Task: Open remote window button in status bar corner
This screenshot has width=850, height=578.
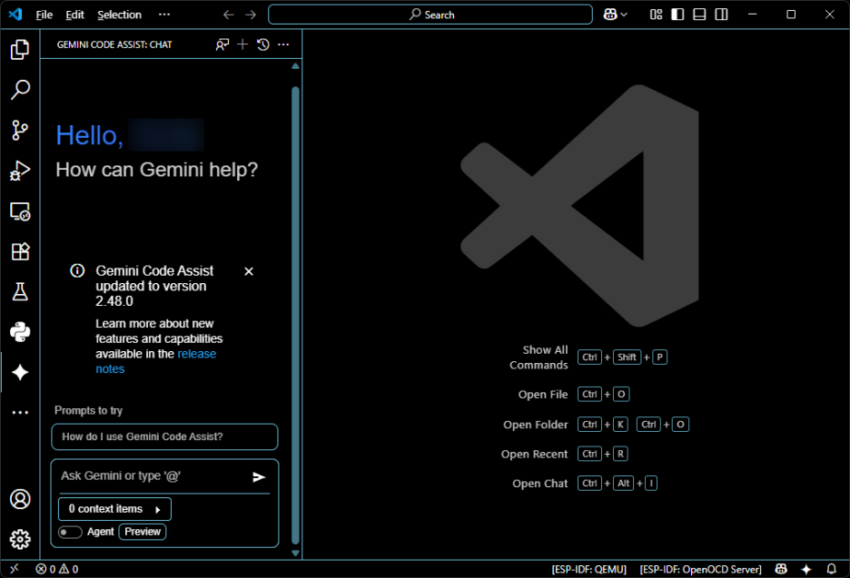Action: (15, 569)
